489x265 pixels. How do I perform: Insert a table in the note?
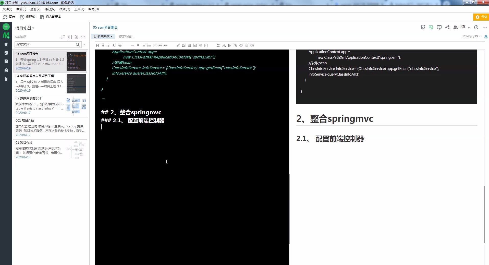(x=189, y=45)
